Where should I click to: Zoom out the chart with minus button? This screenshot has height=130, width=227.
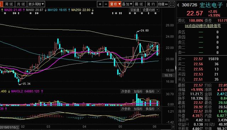106,4
